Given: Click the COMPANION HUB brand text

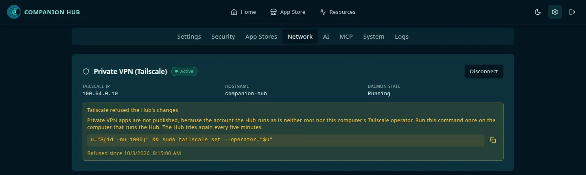Looking at the screenshot, I should coord(52,12).
